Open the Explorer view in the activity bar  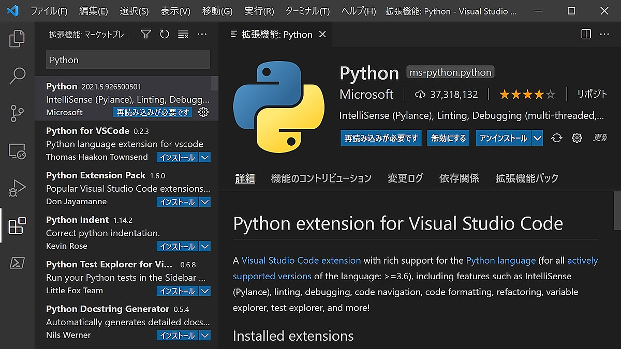(x=17, y=39)
